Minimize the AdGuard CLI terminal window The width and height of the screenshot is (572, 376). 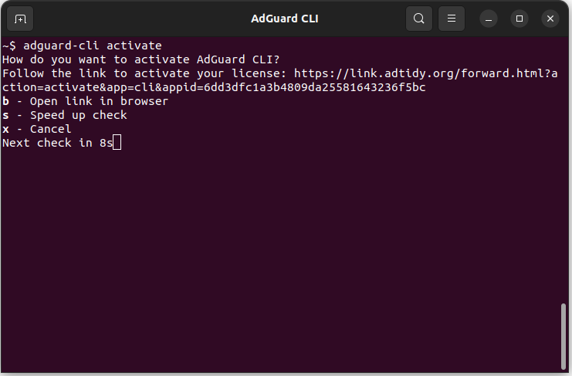coord(489,19)
